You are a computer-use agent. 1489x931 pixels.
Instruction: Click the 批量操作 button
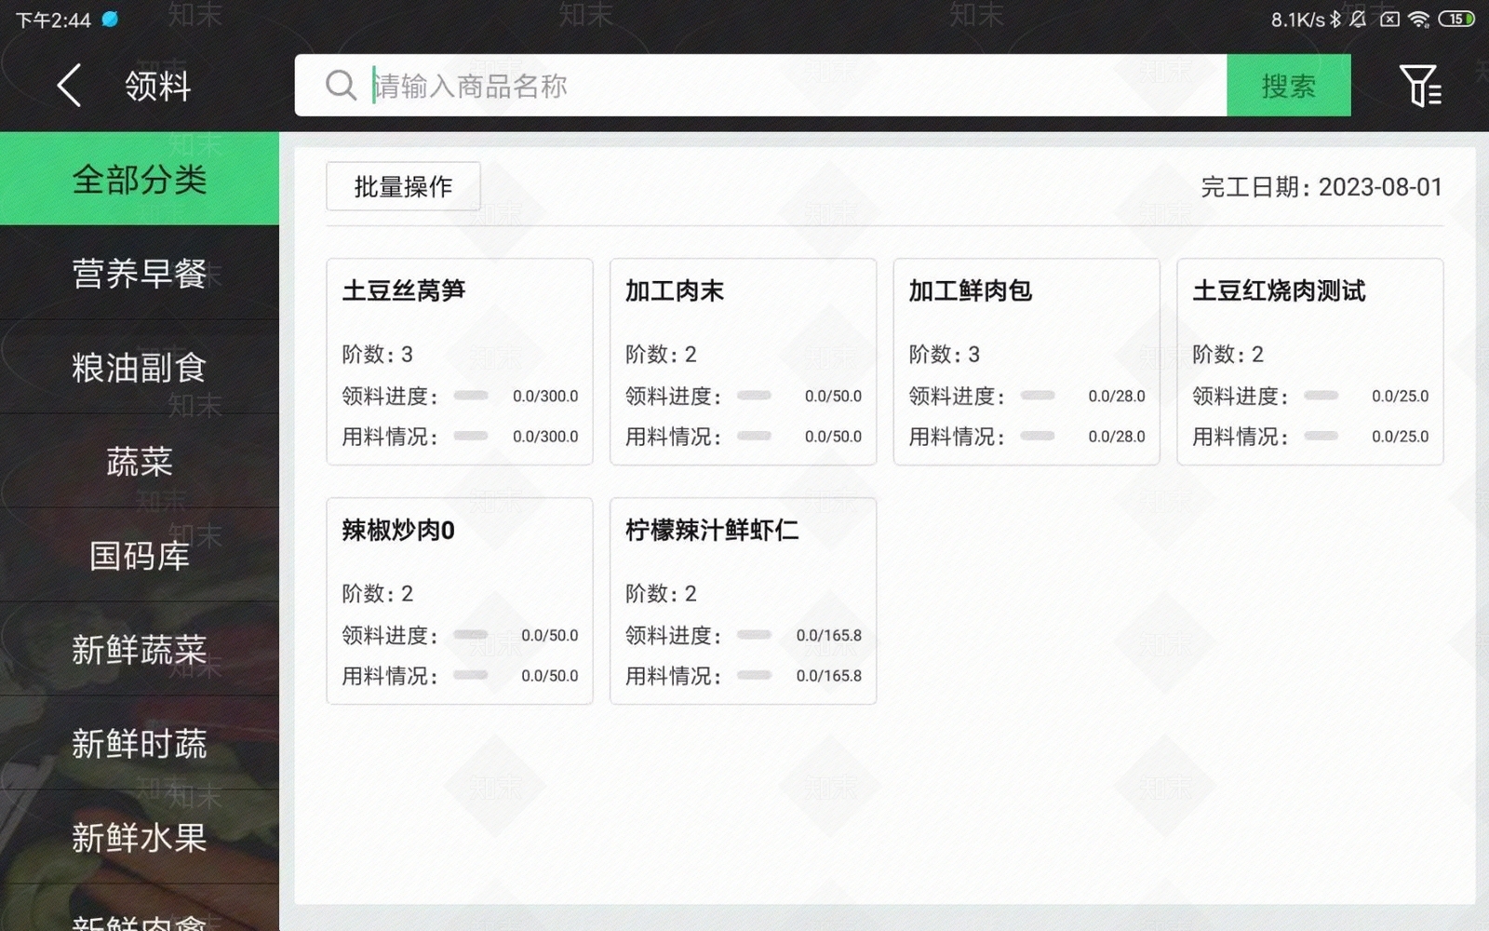403,186
